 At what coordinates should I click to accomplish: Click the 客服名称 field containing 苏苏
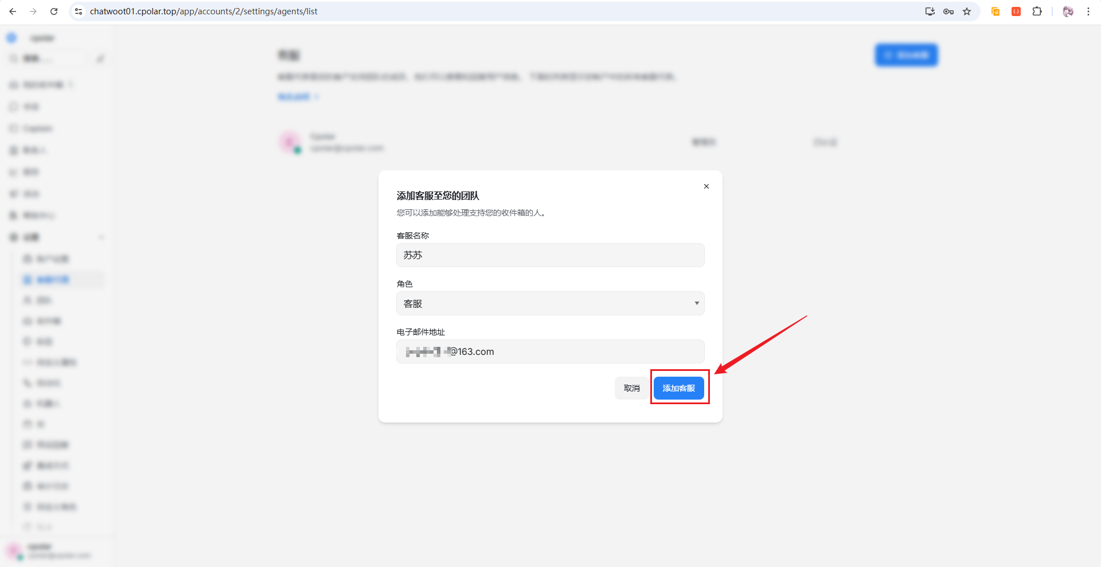(x=550, y=255)
